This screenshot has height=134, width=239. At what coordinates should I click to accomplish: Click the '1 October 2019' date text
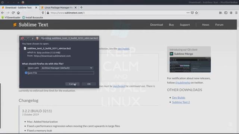coord(31,115)
